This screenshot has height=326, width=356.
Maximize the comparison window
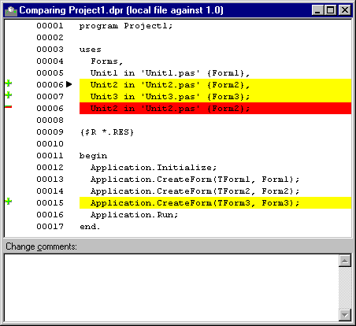click(331, 10)
